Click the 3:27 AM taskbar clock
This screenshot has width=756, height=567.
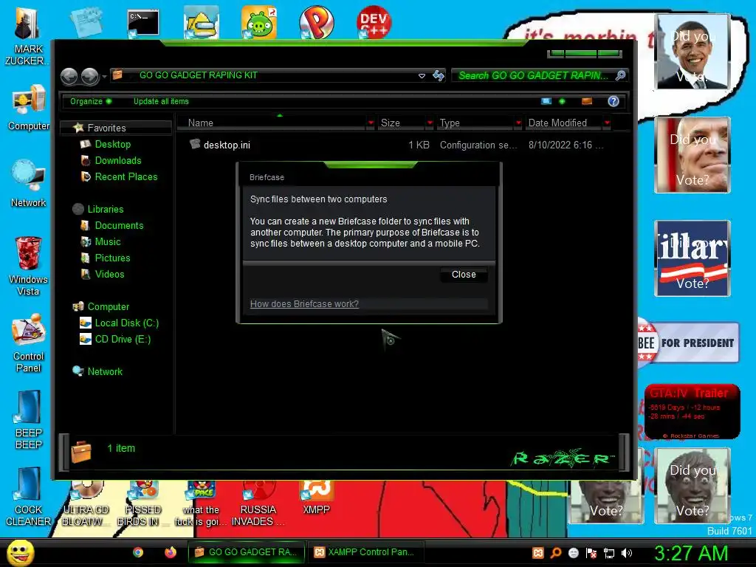[x=691, y=553]
